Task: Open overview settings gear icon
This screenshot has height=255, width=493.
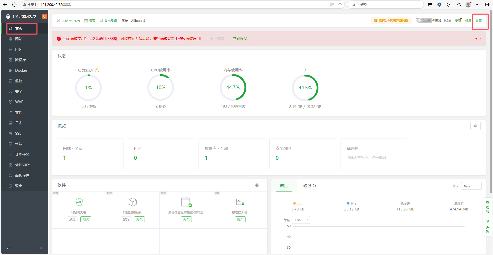Action: [475, 126]
